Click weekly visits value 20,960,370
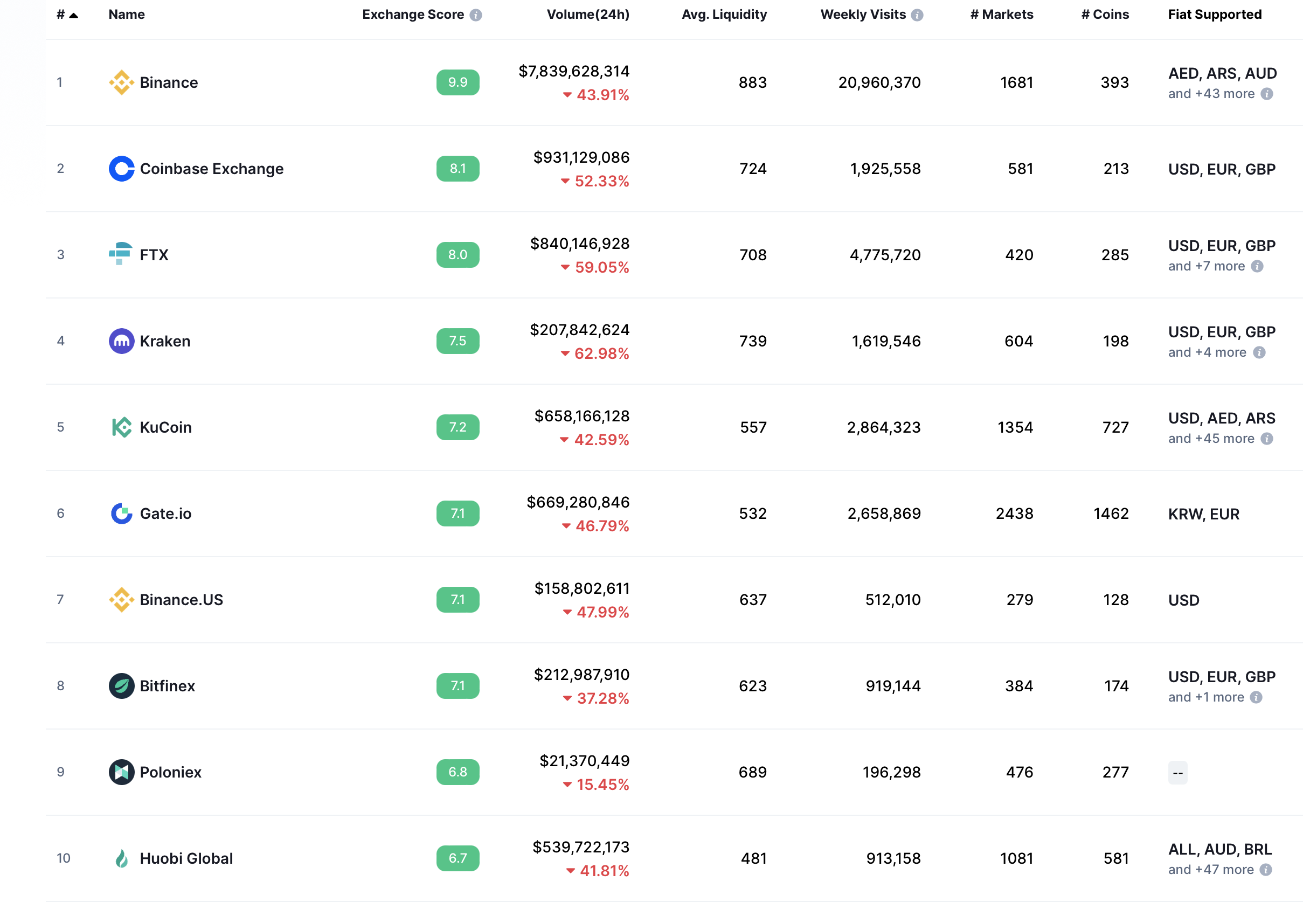The height and width of the screenshot is (902, 1303). pos(880,82)
